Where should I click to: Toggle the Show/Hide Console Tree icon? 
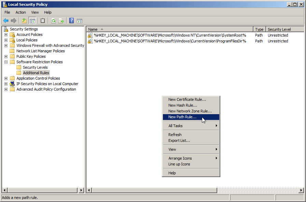click(32, 21)
